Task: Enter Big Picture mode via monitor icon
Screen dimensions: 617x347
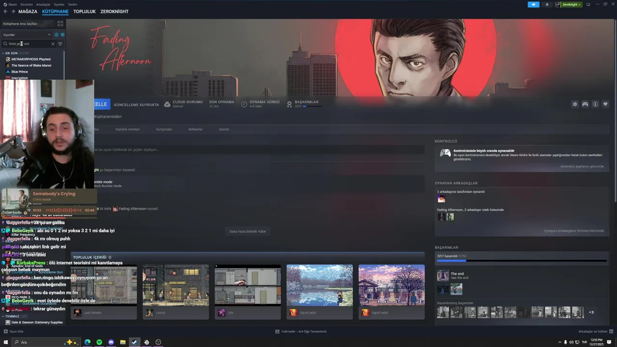Action: tap(588, 4)
